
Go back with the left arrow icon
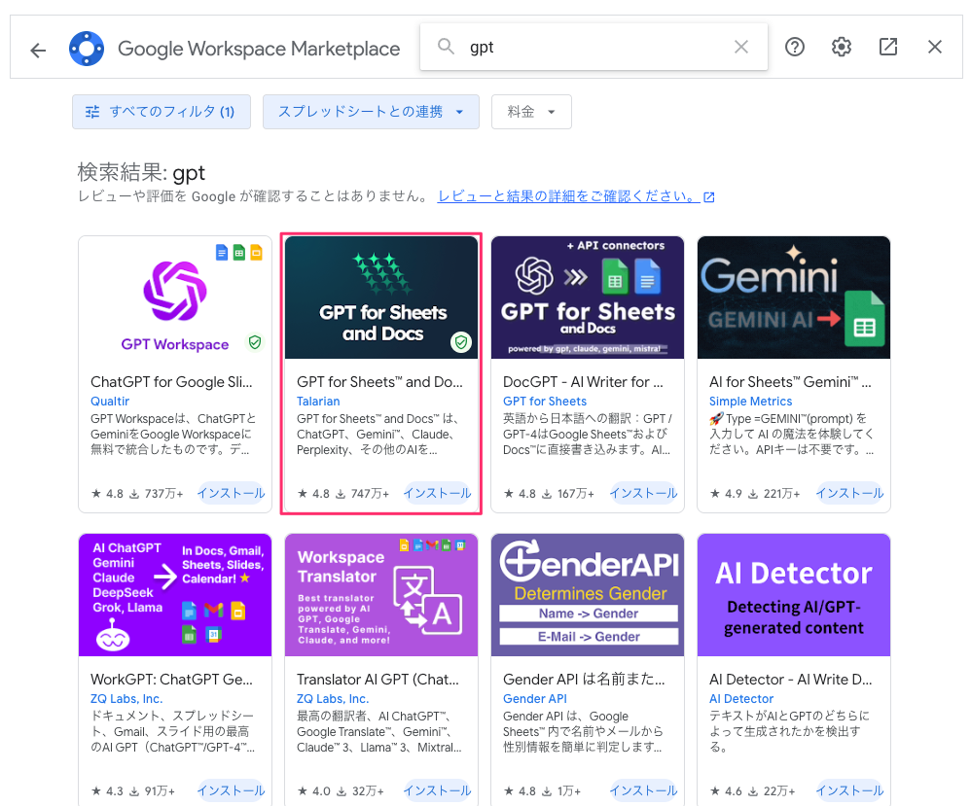38,50
